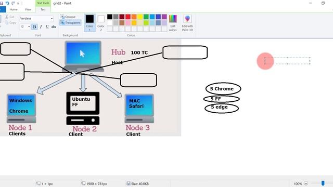Click the 'Node 3' label
Image resolution: width=333 pixels, height=187 pixels.
coord(137,128)
